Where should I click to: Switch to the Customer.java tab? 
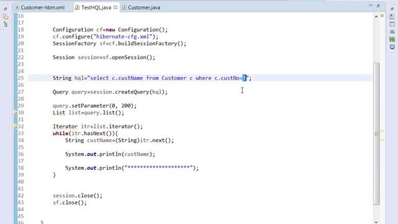click(144, 7)
